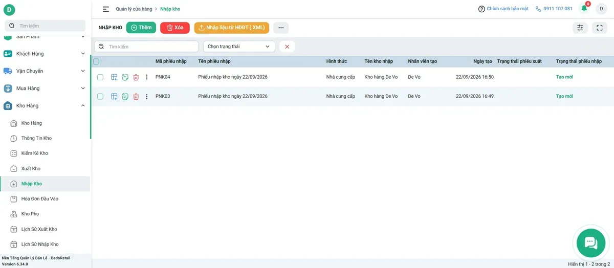Click first table icon in PNK04 row

tap(115, 77)
